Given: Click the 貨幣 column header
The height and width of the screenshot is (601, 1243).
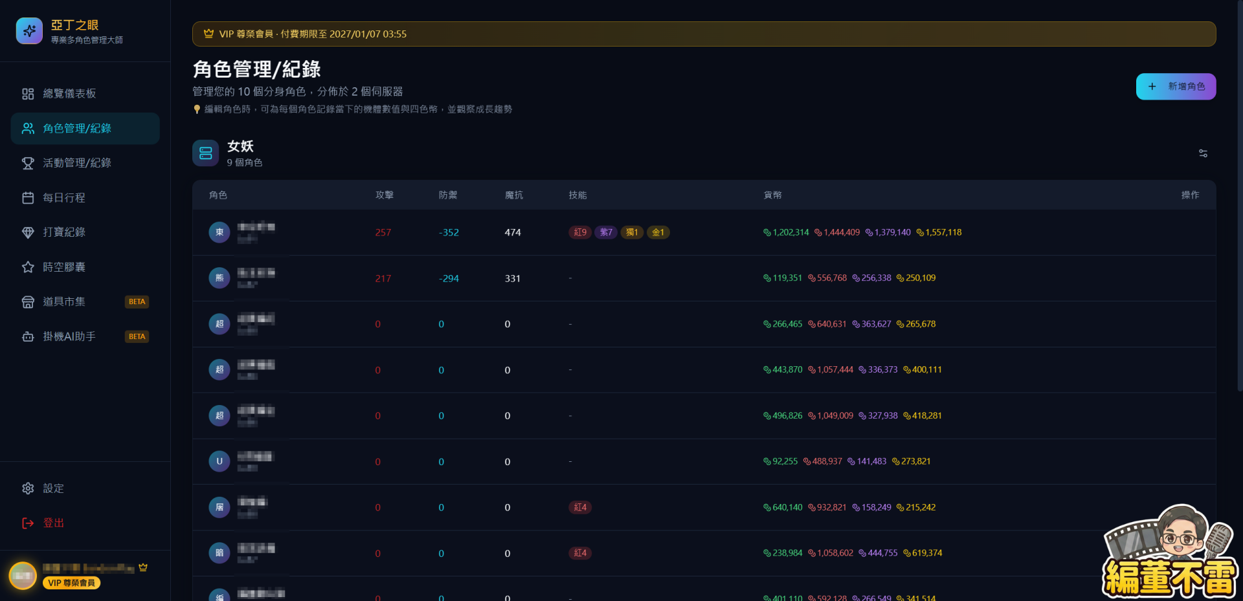Looking at the screenshot, I should point(773,195).
